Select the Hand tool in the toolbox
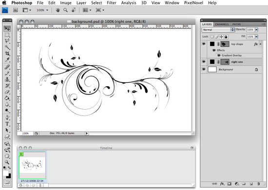 tap(7, 156)
